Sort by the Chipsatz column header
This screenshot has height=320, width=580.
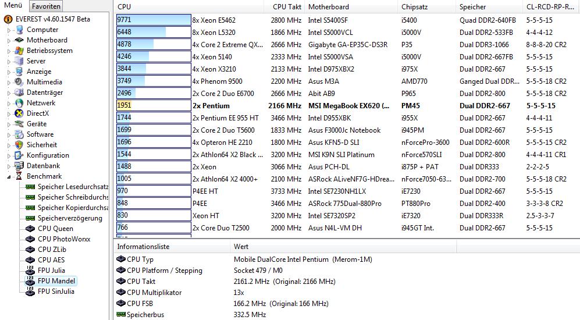(x=427, y=6)
